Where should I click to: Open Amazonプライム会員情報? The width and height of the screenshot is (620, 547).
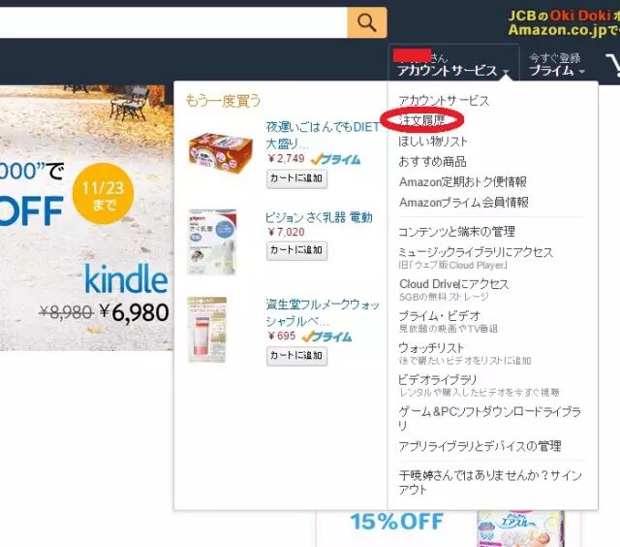click(464, 203)
